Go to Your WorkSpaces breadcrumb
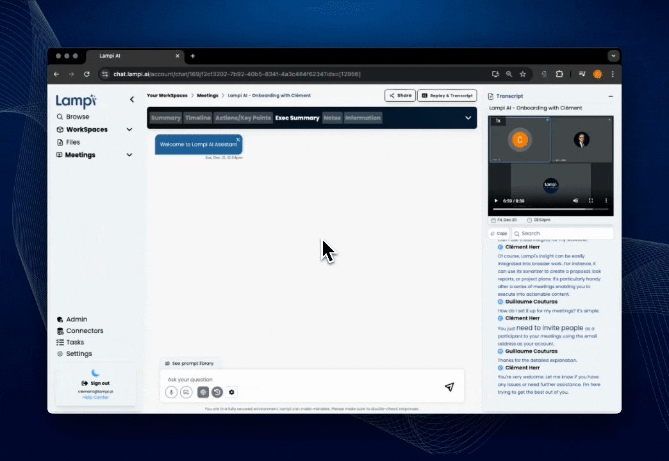The width and height of the screenshot is (669, 461). coord(167,95)
